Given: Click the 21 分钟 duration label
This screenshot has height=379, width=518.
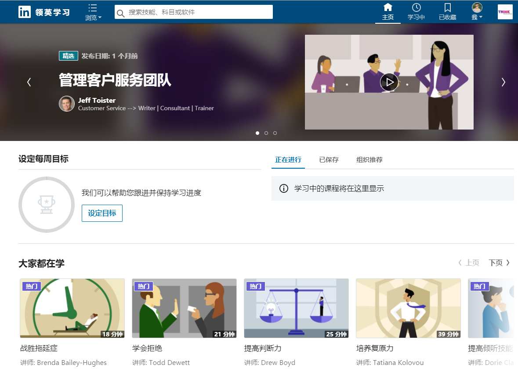Looking at the screenshot, I should 225,334.
